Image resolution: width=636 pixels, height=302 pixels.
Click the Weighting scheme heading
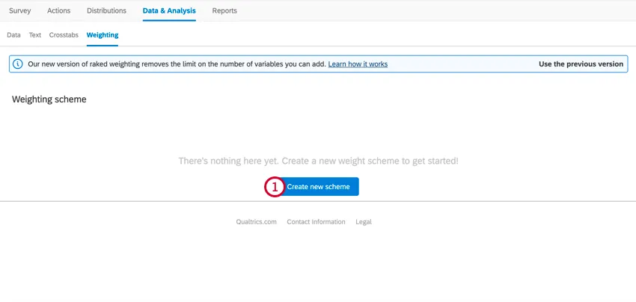(x=49, y=99)
